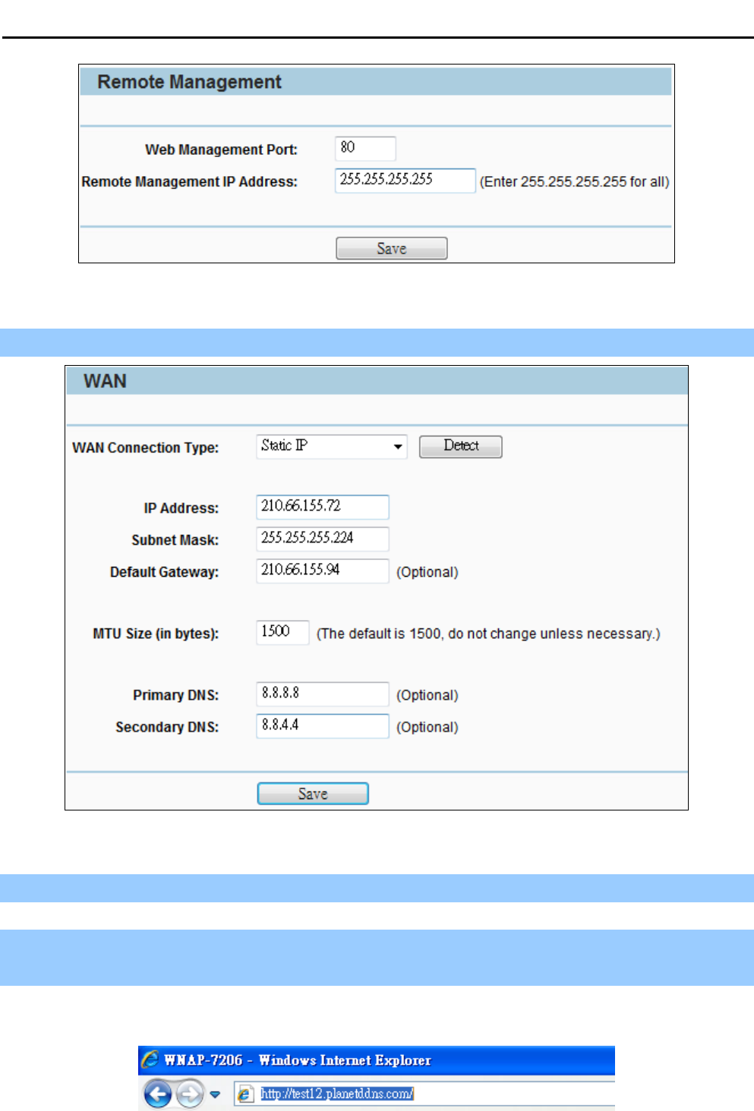The width and height of the screenshot is (754, 1111).
Task: Click the 'Secondary DNS:' label
Action: coord(167,727)
